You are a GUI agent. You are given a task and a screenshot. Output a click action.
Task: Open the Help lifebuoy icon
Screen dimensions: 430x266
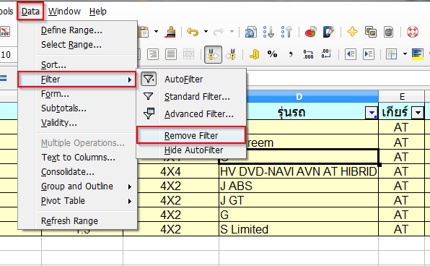(x=413, y=32)
